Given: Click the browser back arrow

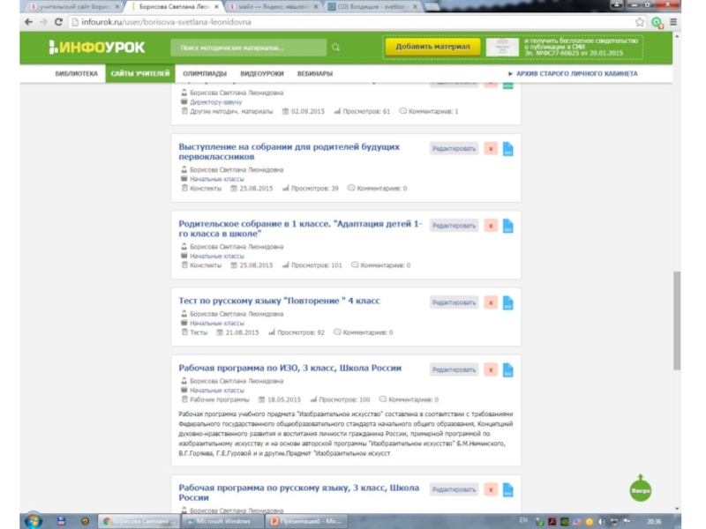Looking at the screenshot, I should [29, 21].
